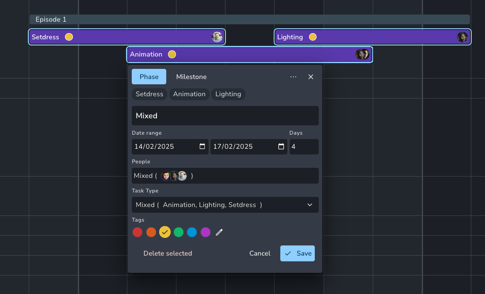Screen dimensions: 485x294
Task: Close the phase editing popup
Action: pyautogui.click(x=311, y=77)
